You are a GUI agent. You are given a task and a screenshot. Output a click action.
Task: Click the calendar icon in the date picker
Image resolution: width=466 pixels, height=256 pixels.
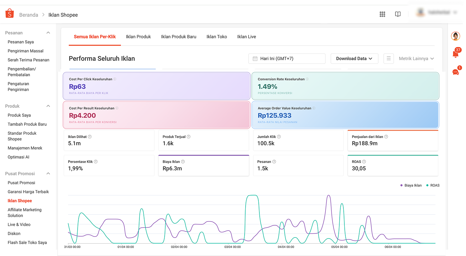point(254,58)
